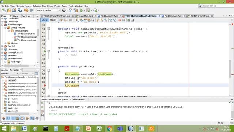Image resolution: width=234 pixels, height=132 pixels.
Task: Undo the last edit
Action: 26,11
